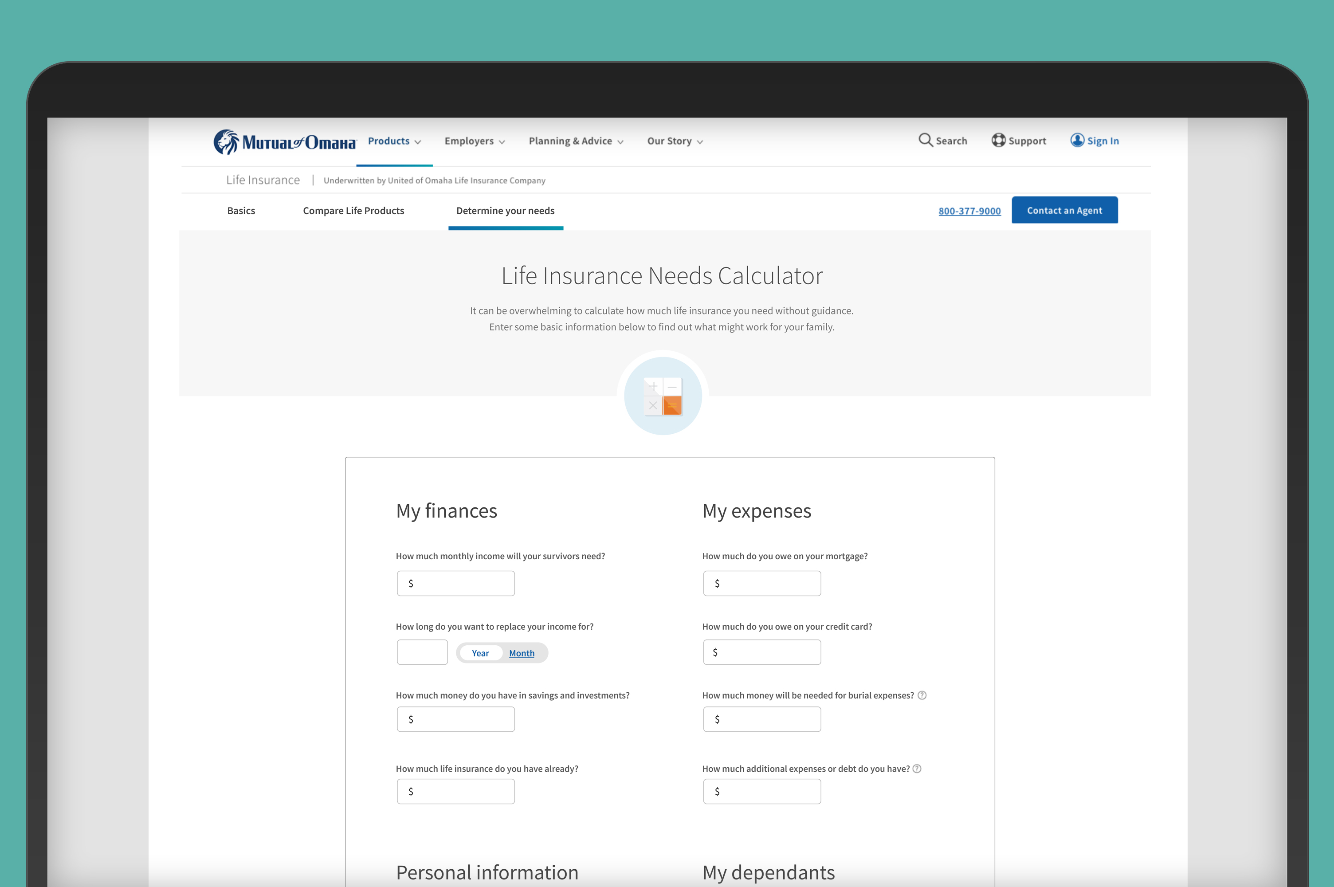Click the calculator illustration icon
Viewport: 1334px width, 887px height.
(x=663, y=396)
